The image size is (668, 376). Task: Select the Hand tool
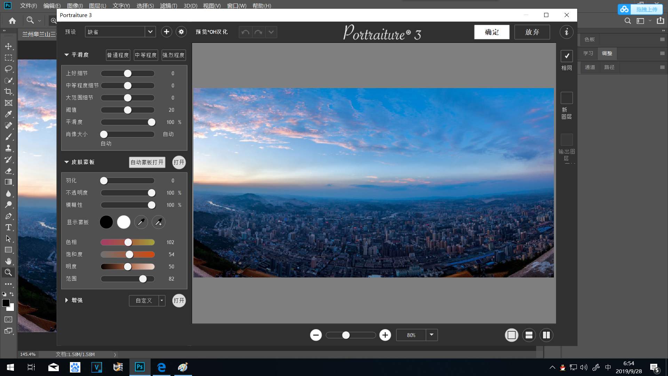tap(8, 261)
